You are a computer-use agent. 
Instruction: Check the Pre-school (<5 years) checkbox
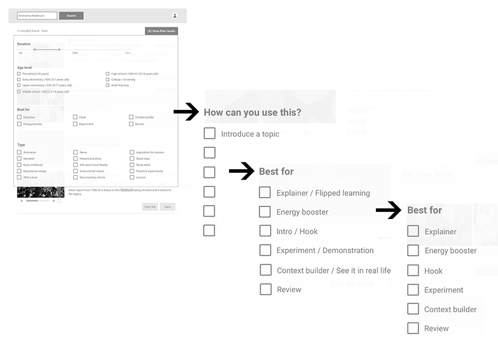19,74
